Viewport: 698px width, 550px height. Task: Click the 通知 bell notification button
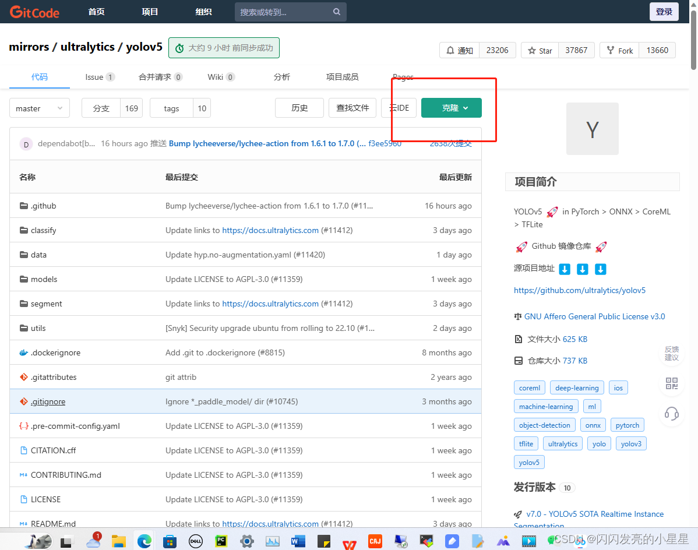459,50
